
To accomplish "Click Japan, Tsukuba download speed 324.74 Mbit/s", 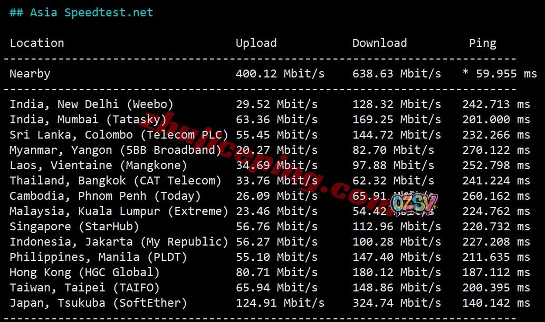I will click(x=397, y=303).
